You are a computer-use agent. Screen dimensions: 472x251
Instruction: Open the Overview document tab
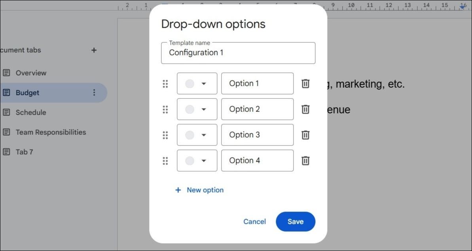31,73
